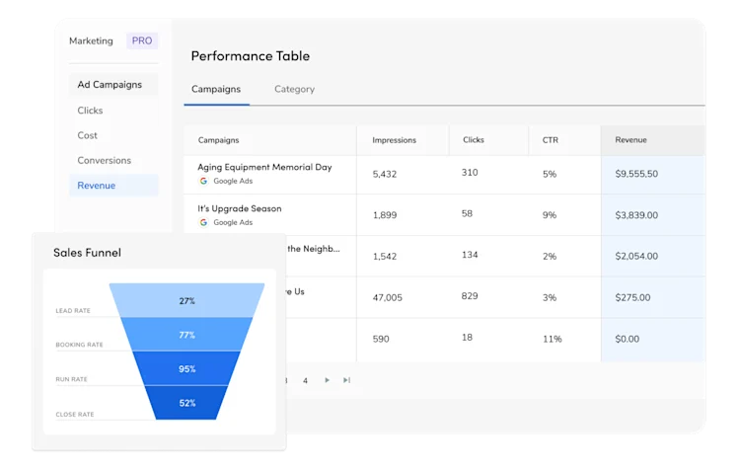
Task: Select the 27% lead rate funnel segment
Action: [186, 300]
